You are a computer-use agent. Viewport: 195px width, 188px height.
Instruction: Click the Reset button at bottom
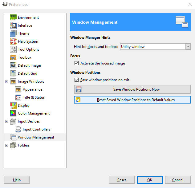(122, 180)
